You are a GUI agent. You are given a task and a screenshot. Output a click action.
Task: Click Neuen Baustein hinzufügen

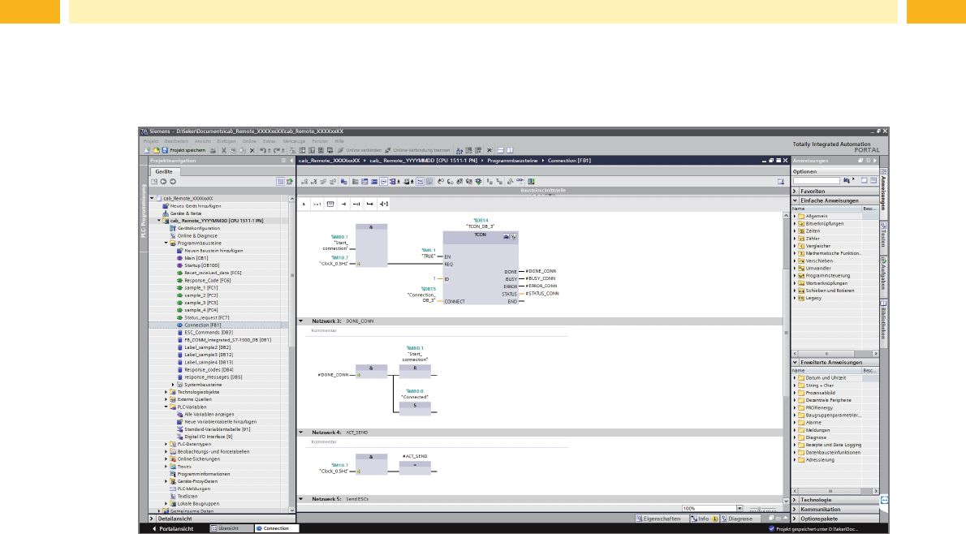pyautogui.click(x=213, y=251)
